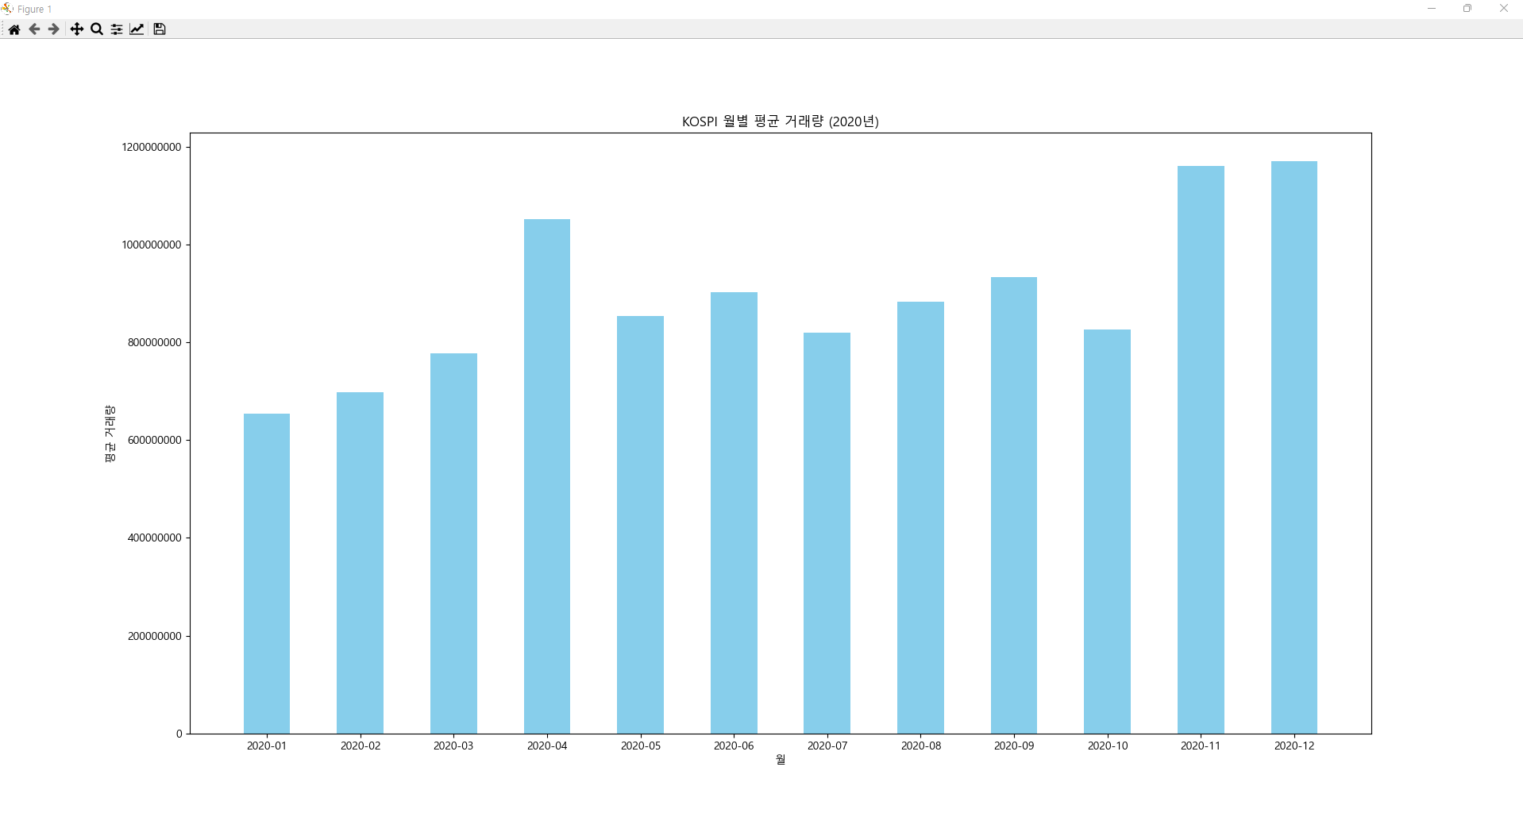Open Configure subplots settings

117,29
